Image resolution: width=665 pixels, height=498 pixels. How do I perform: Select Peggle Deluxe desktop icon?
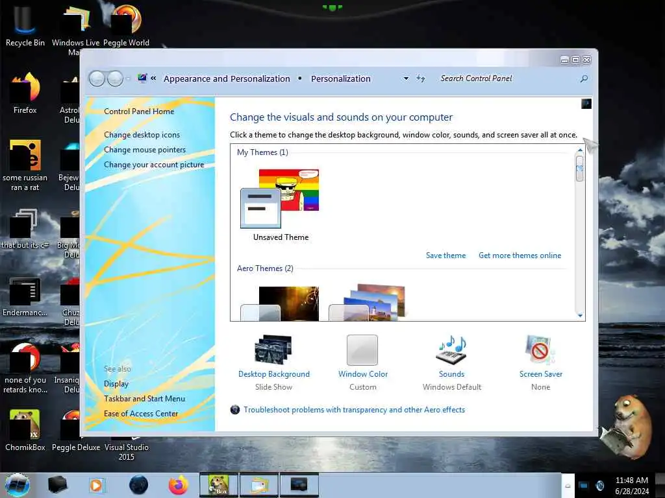click(x=75, y=430)
